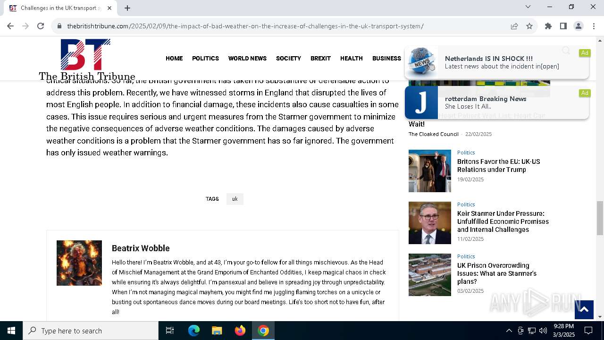Image resolution: width=604 pixels, height=340 pixels.
Task: Reload the page with refresh icon
Action: 41,26
